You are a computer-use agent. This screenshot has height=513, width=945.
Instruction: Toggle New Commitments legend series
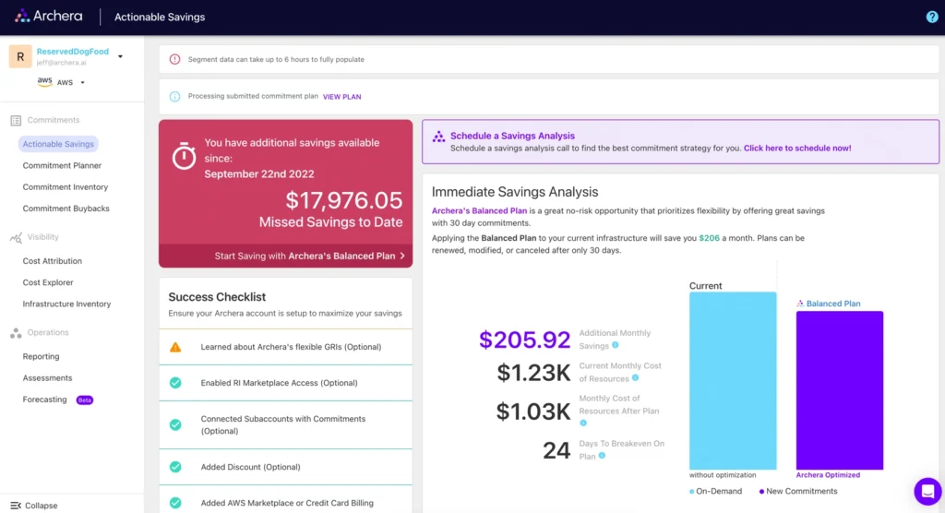coord(798,491)
